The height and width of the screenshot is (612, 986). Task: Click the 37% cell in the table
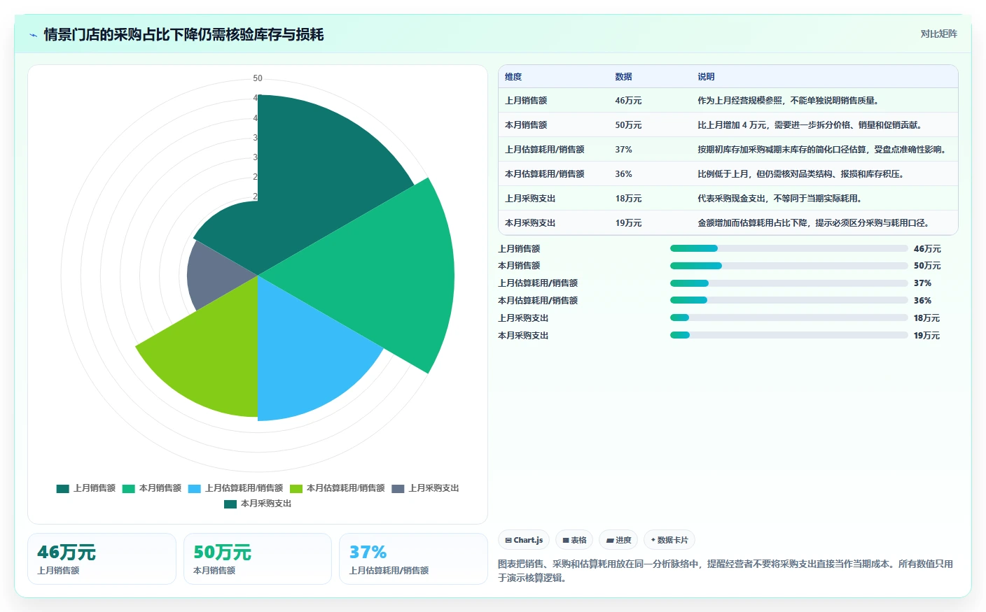pos(623,150)
